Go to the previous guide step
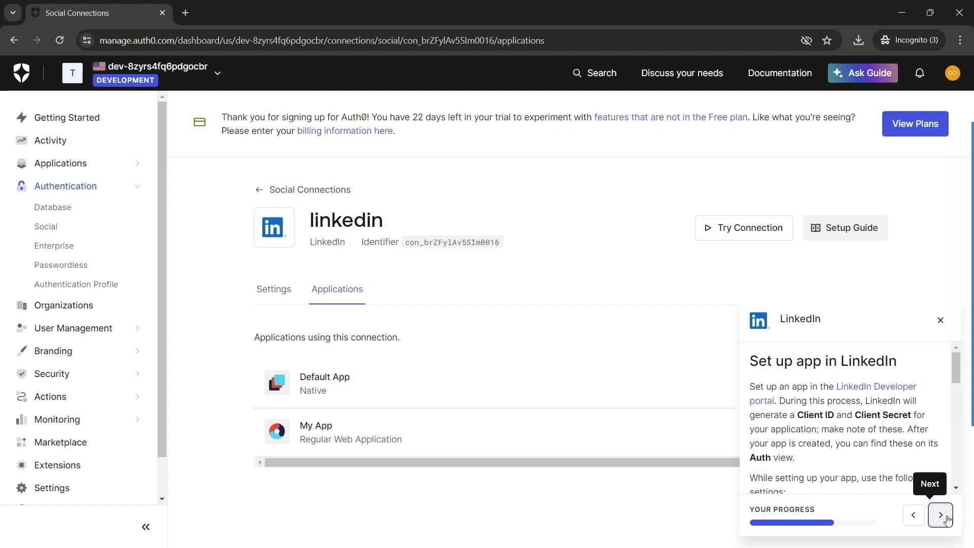 pos(913,515)
